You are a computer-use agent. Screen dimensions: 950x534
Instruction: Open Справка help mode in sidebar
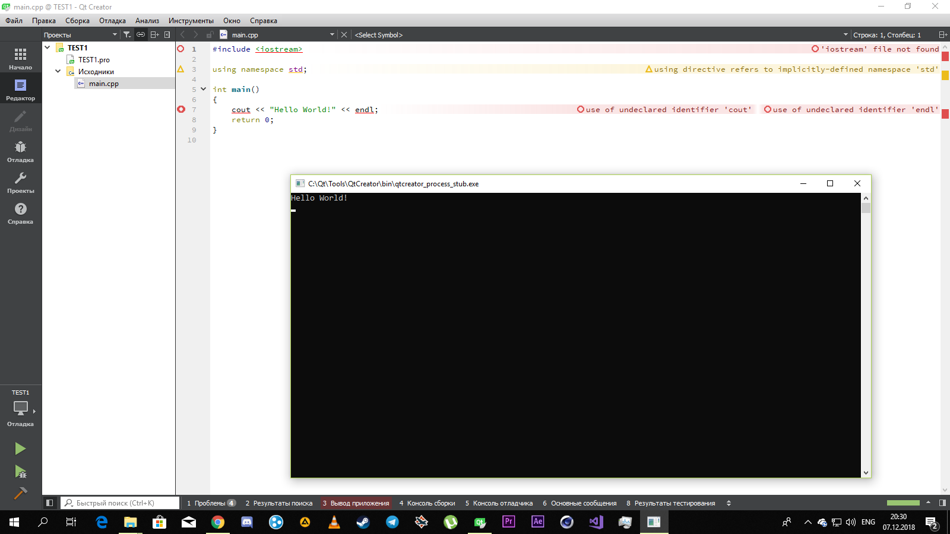(x=20, y=212)
